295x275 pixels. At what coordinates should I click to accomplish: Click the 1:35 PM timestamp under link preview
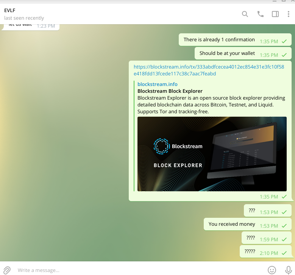[x=269, y=197]
